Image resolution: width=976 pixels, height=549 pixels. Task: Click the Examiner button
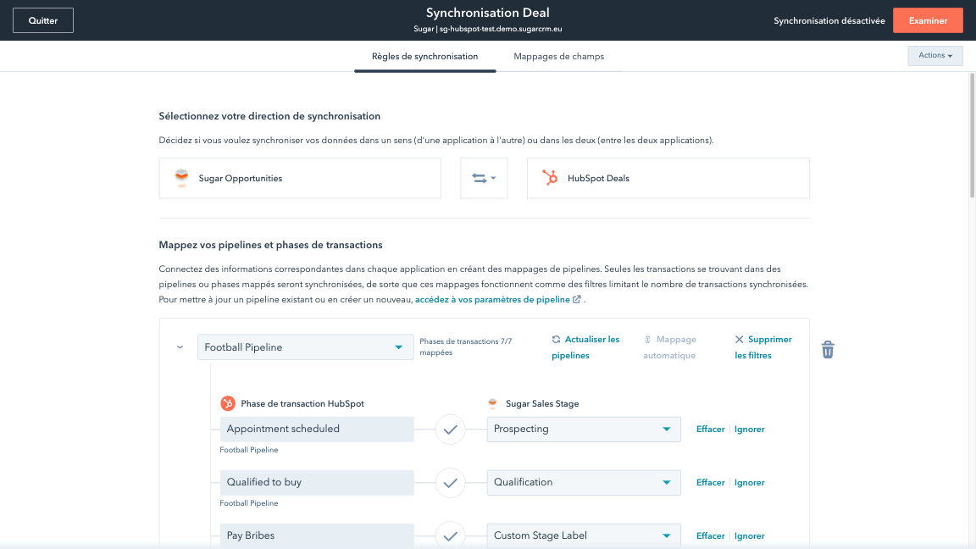(928, 19)
